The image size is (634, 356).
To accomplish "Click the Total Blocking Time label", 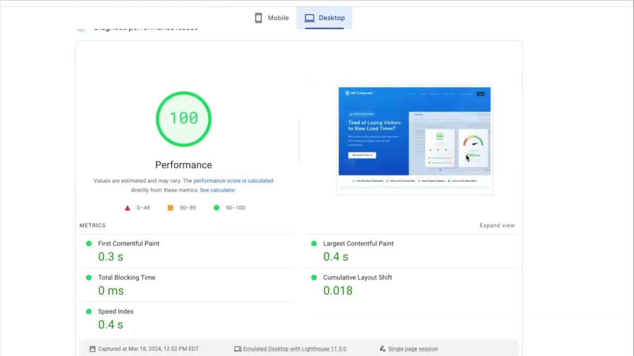I will [x=127, y=277].
